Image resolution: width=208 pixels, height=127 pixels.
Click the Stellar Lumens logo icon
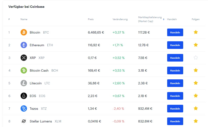[x=24, y=121]
